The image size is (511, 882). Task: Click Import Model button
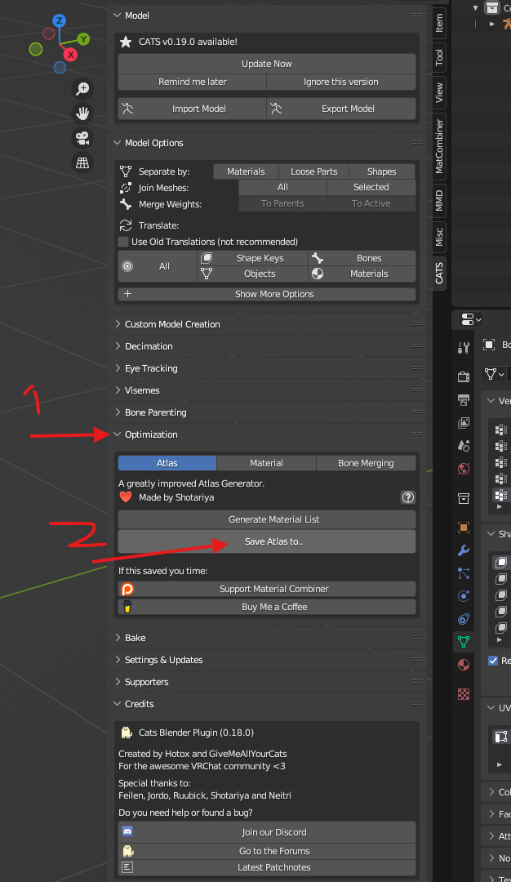coord(193,109)
